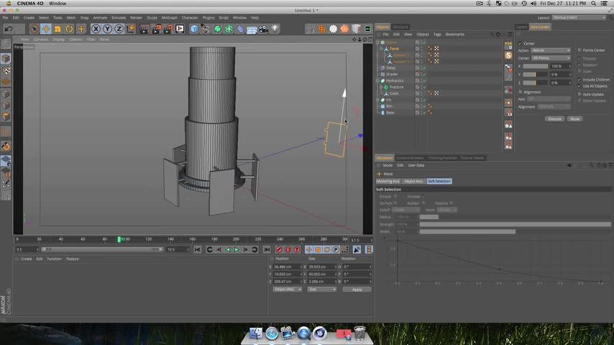Click the play forward button
This screenshot has height=345, width=614.
237,249
